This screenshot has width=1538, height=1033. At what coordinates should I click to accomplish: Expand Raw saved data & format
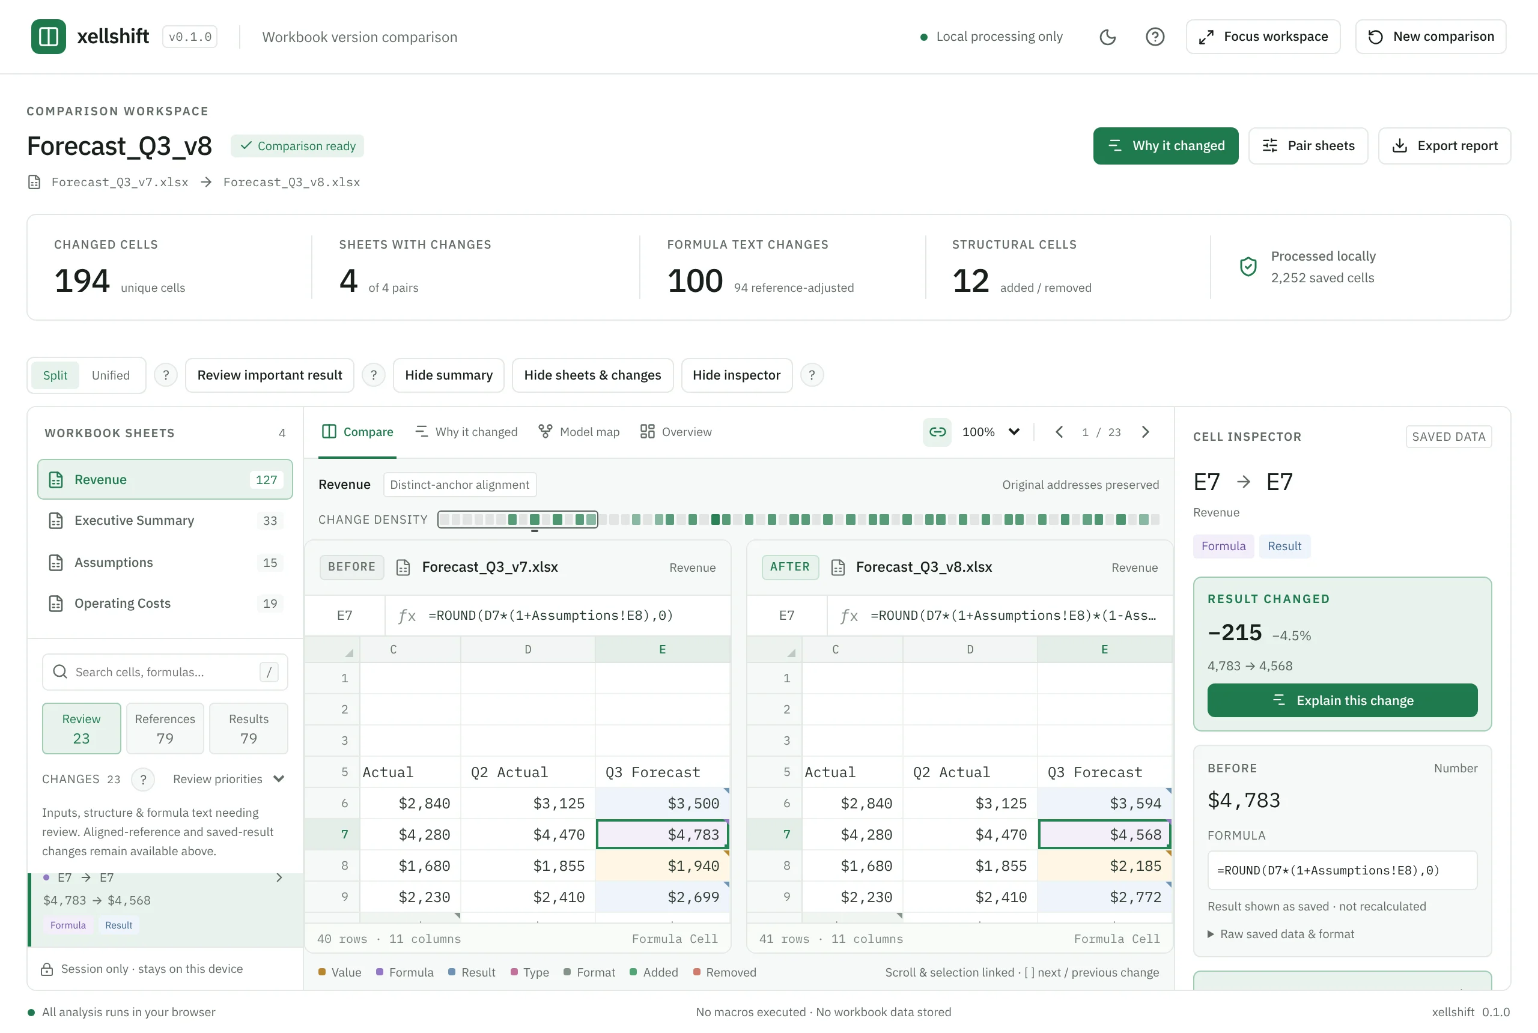[x=1280, y=934]
